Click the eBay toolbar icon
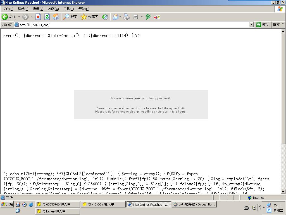Screen dimensions: 286x215 coord(157,17)
